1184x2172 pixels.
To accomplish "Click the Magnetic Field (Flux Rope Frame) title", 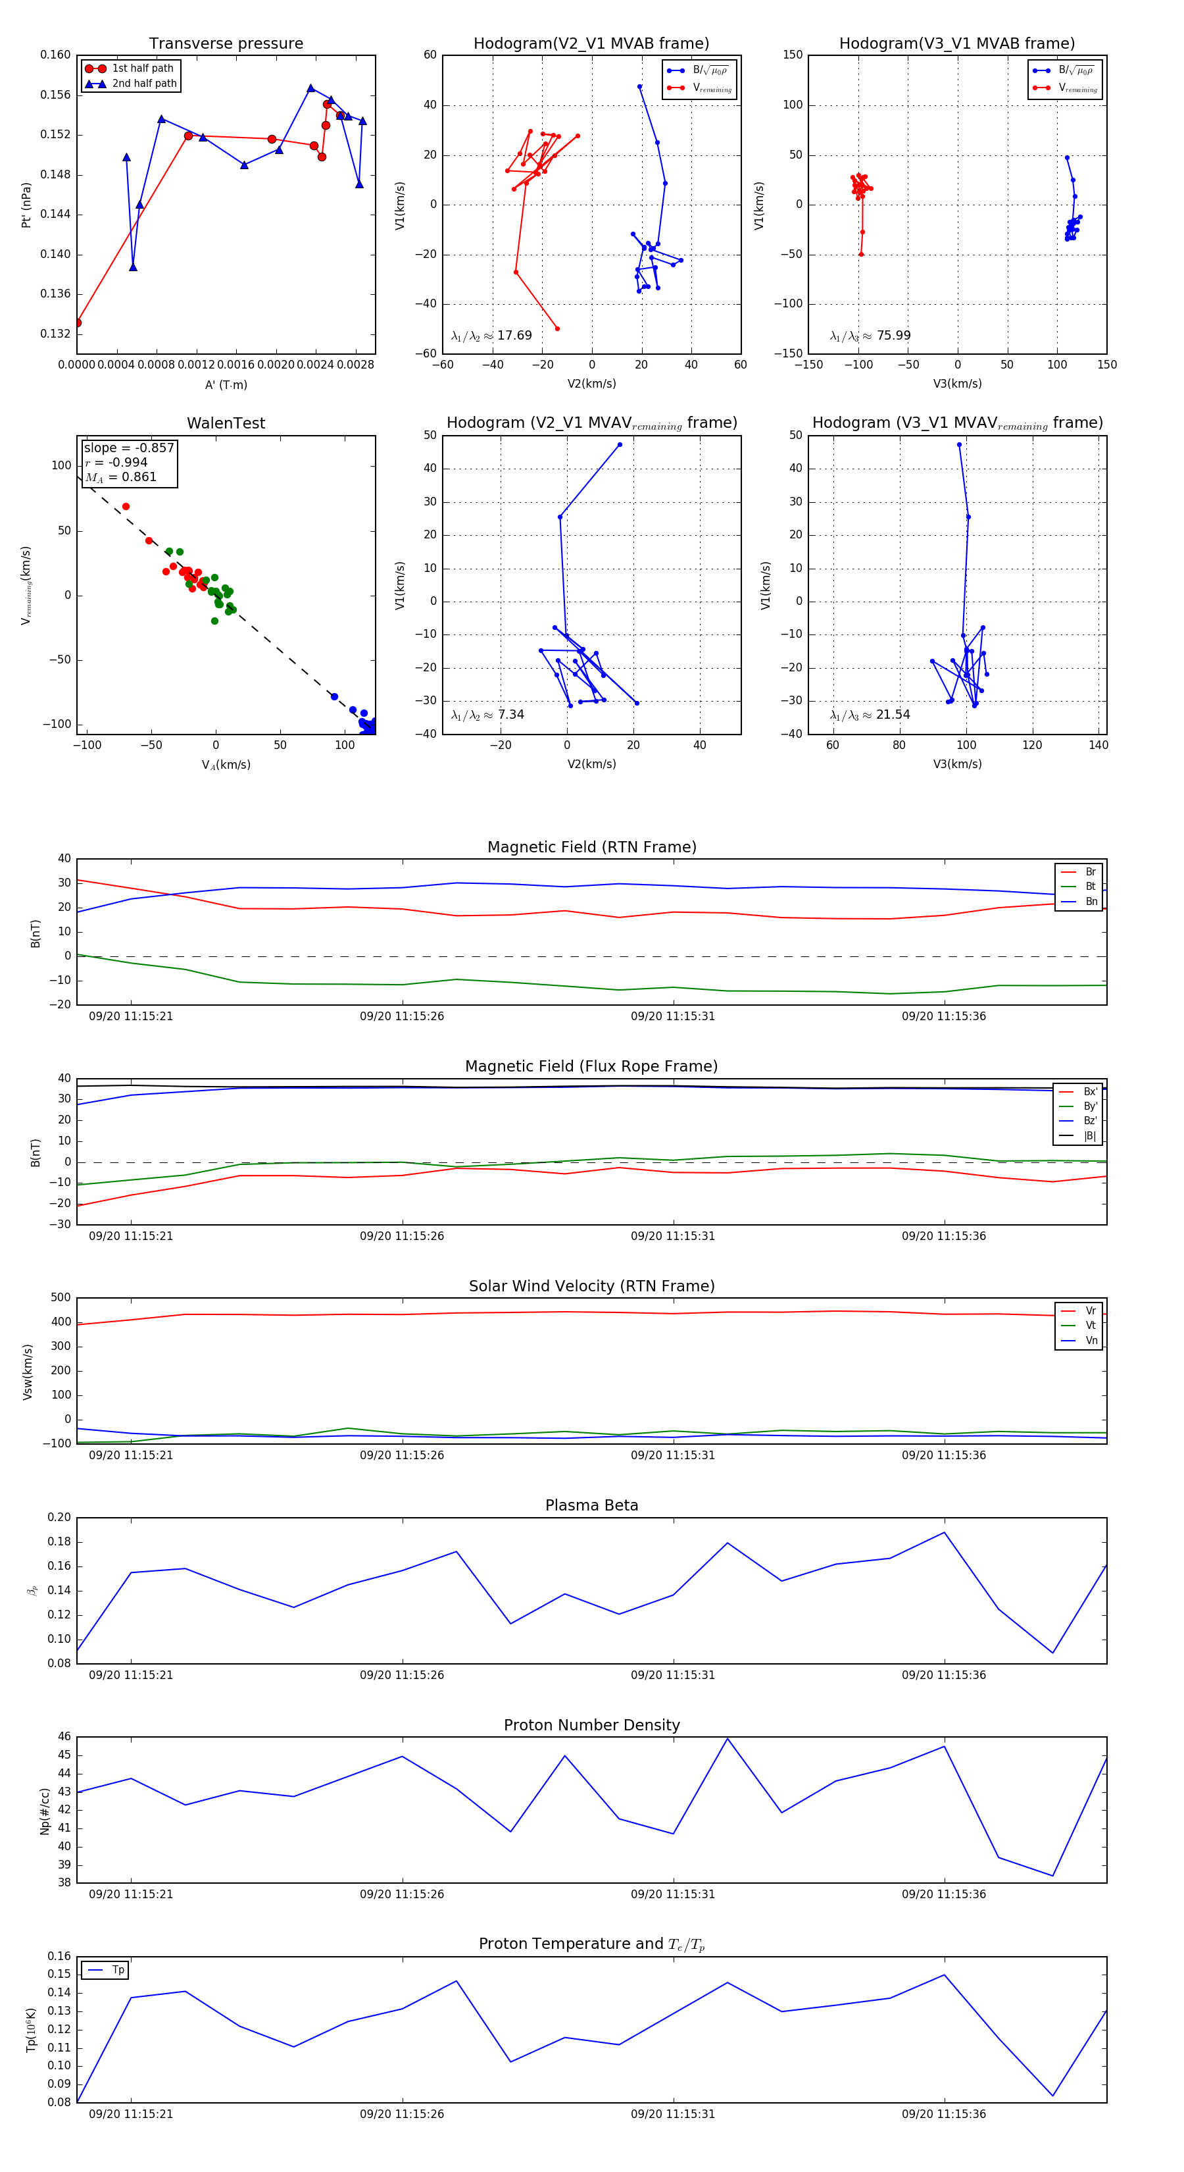I will click(591, 1067).
